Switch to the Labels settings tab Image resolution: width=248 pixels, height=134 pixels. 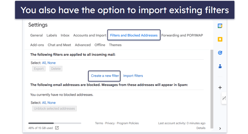point(52,35)
